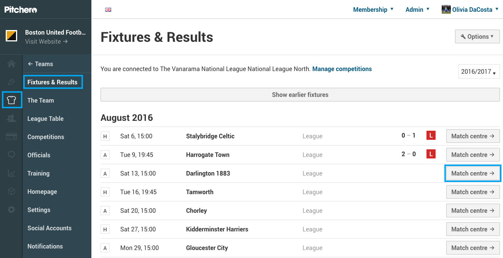Select League Table in sidebar

[45, 119]
